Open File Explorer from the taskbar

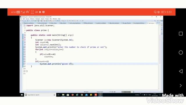[x=63, y=95]
